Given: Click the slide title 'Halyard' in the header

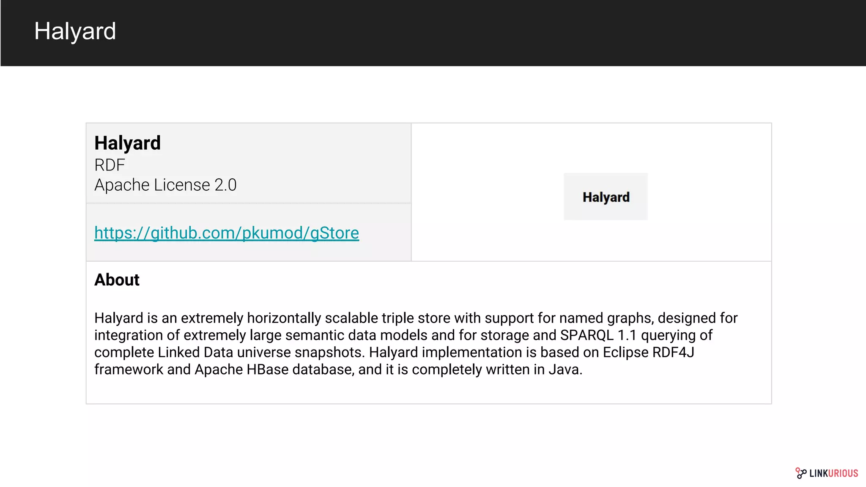Looking at the screenshot, I should pyautogui.click(x=75, y=31).
